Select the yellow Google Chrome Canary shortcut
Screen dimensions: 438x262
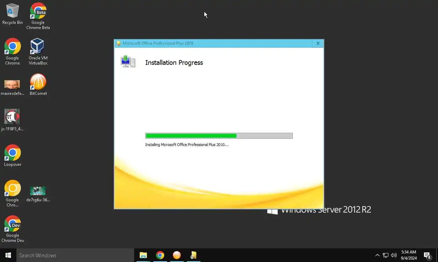click(13, 193)
